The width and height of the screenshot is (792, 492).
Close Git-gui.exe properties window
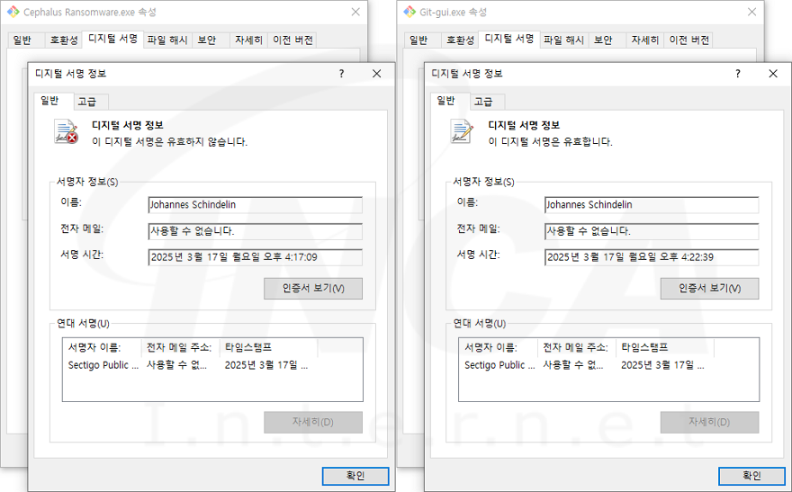pos(751,12)
